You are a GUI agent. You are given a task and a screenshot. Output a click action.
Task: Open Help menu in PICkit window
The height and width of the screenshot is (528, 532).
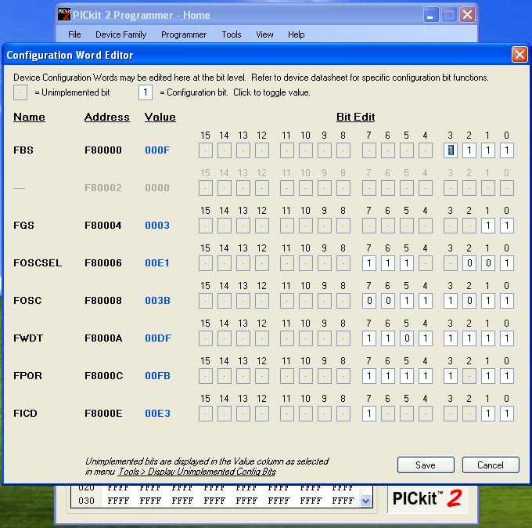(x=297, y=34)
